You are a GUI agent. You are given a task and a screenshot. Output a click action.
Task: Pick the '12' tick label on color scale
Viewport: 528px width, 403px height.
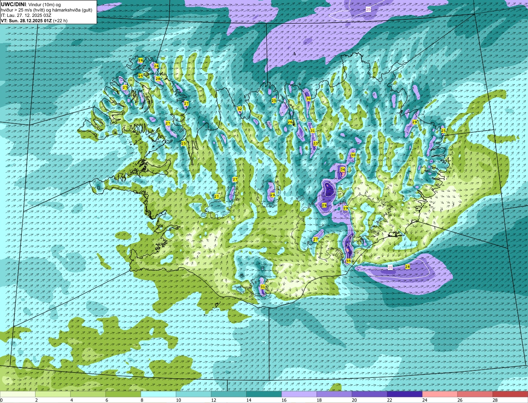pos(213,400)
